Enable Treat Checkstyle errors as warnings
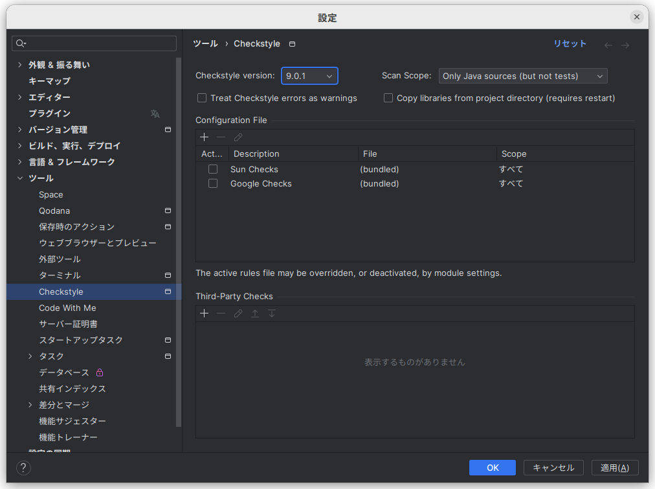655x489 pixels. [202, 98]
